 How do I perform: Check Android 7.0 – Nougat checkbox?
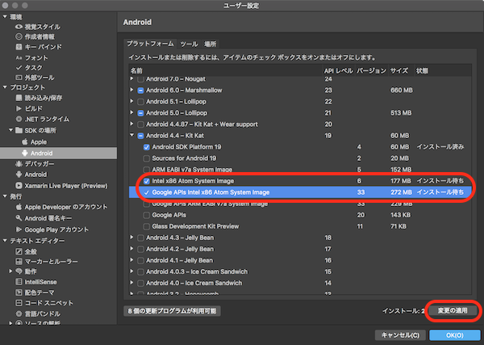[x=140, y=79]
